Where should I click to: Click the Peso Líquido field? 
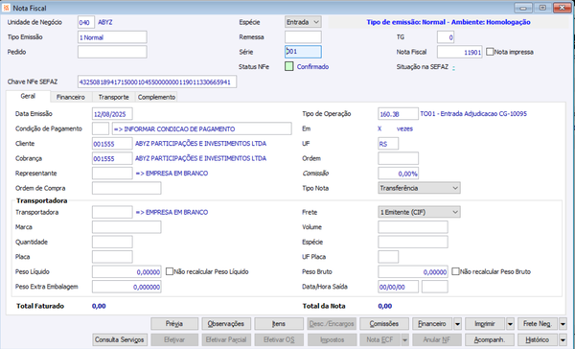126,272
